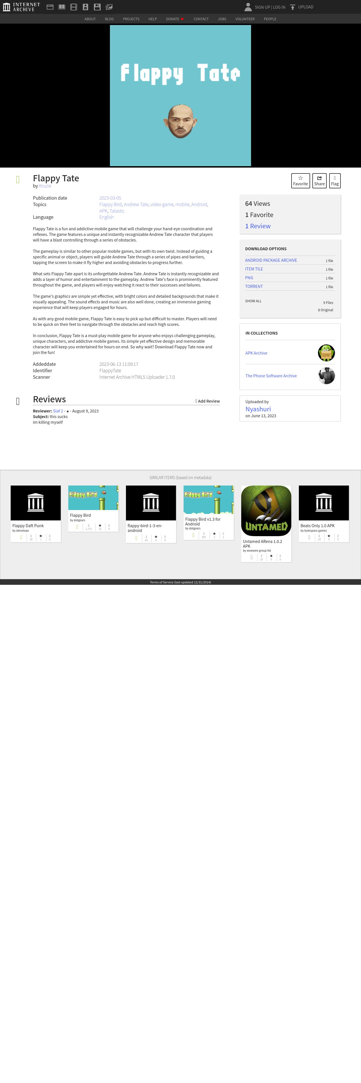Viewport: 361px width, 1083px height.
Task: Open uploader Nyashuri profile
Action: 258,409
